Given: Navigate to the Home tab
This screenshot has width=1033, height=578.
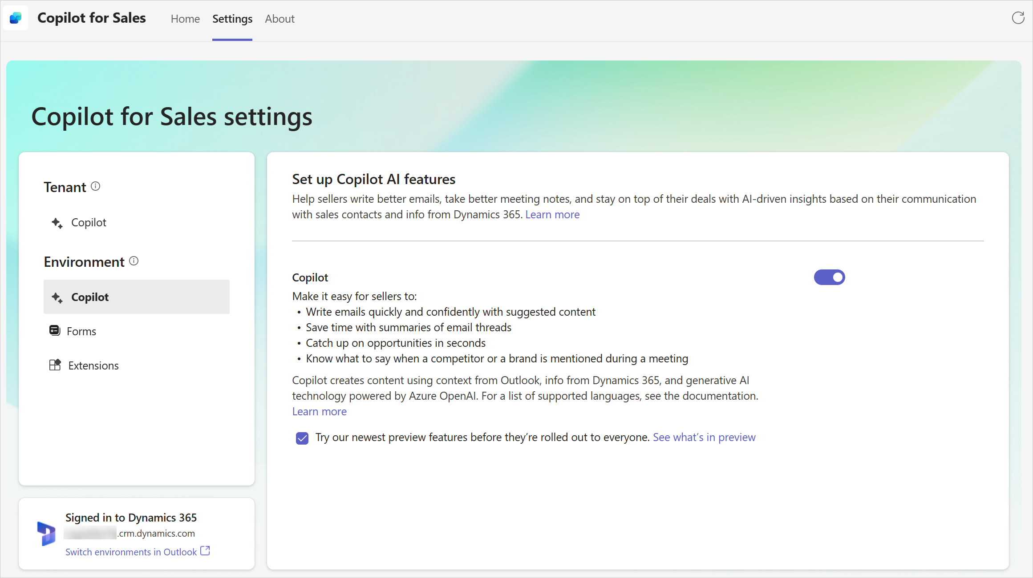Looking at the screenshot, I should tap(184, 19).
